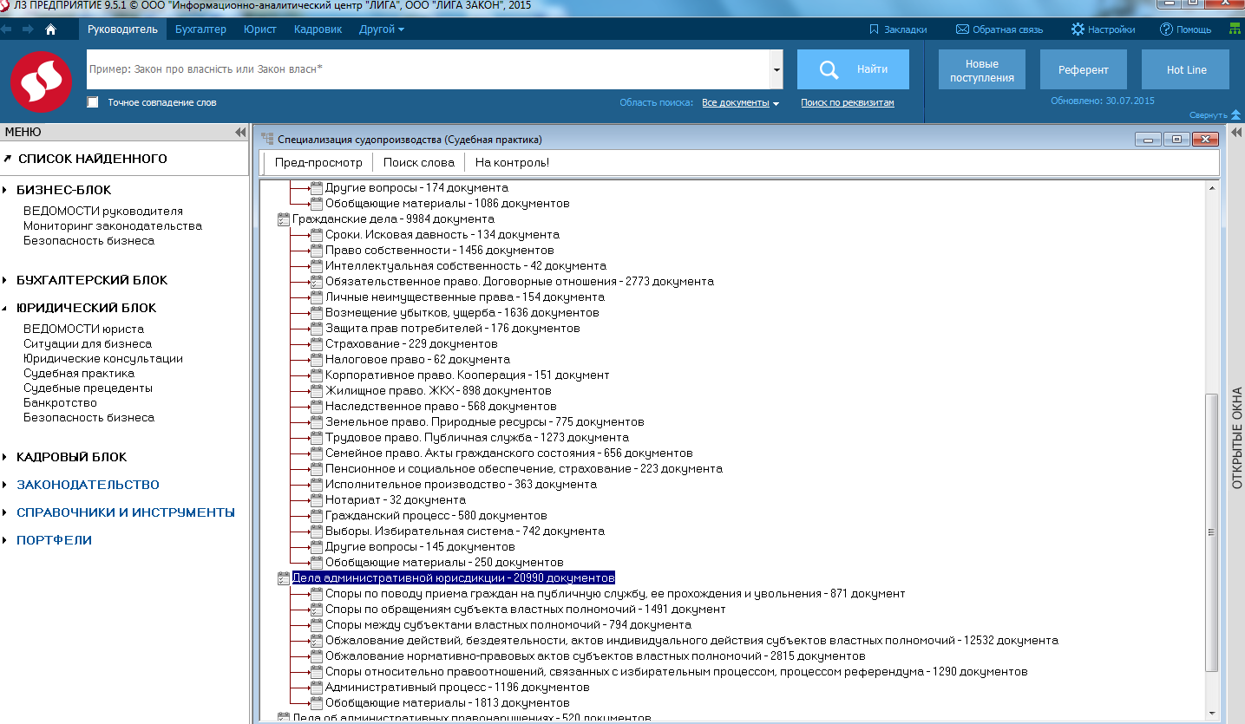Click the search query input field
The image size is (1245, 724).
coord(428,69)
